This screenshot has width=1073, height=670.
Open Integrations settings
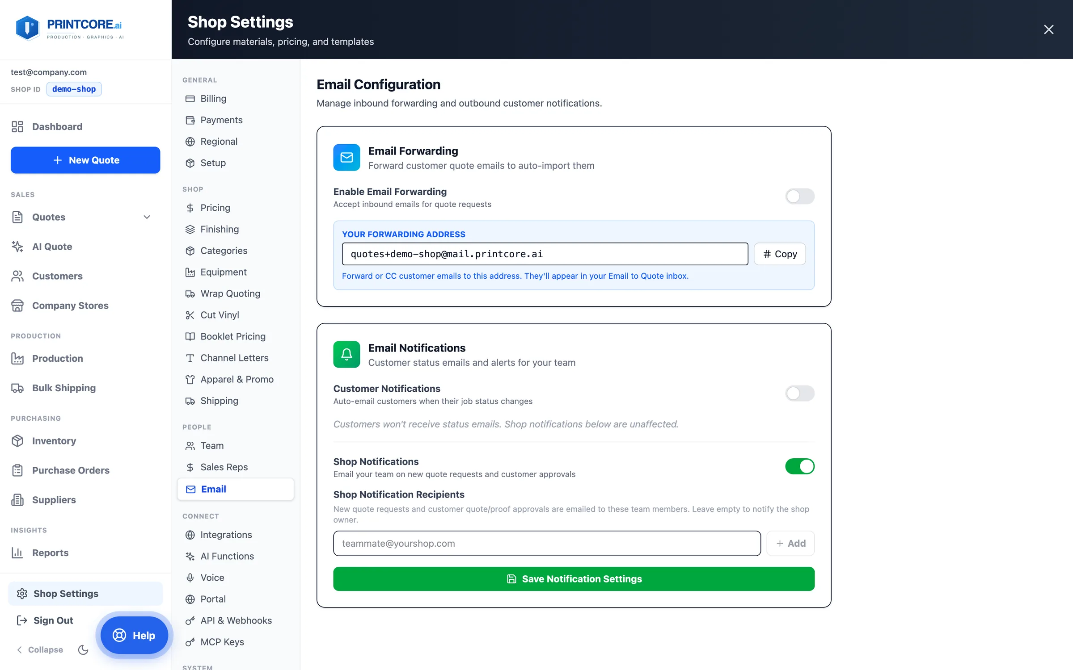[x=236, y=535]
